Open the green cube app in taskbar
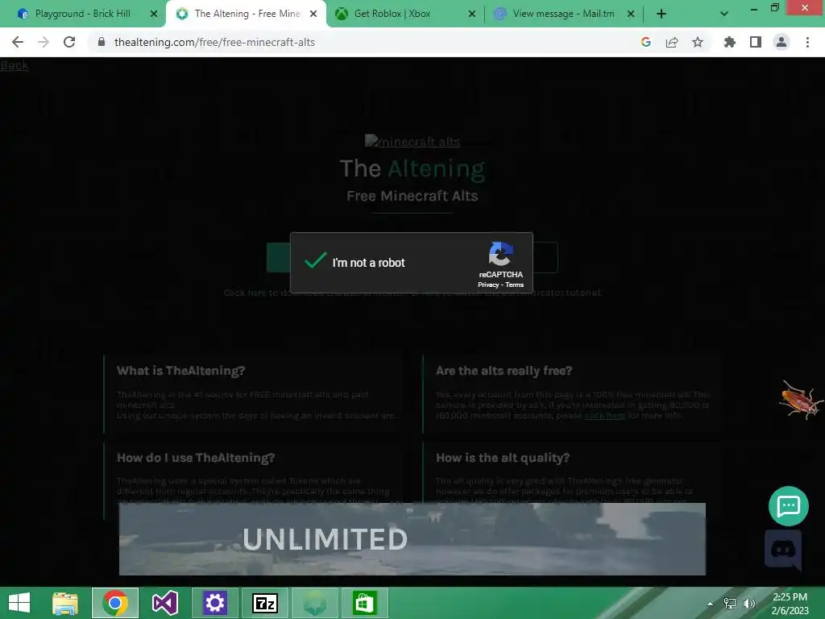 (x=315, y=603)
